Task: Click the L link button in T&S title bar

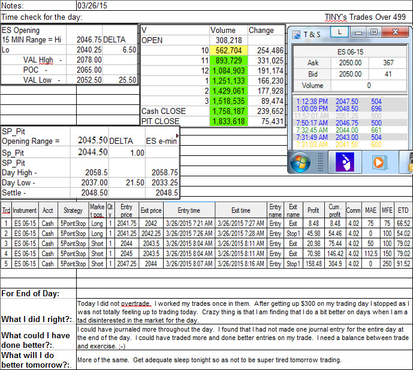Action: pyautogui.click(x=339, y=32)
